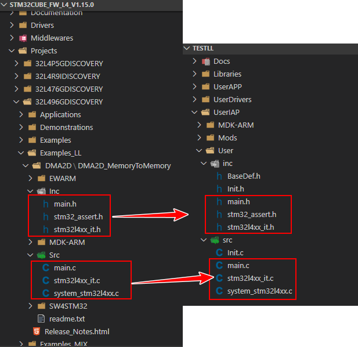The height and width of the screenshot is (347, 358).
Task: Expand the Examples folder chevron
Action: point(21,140)
